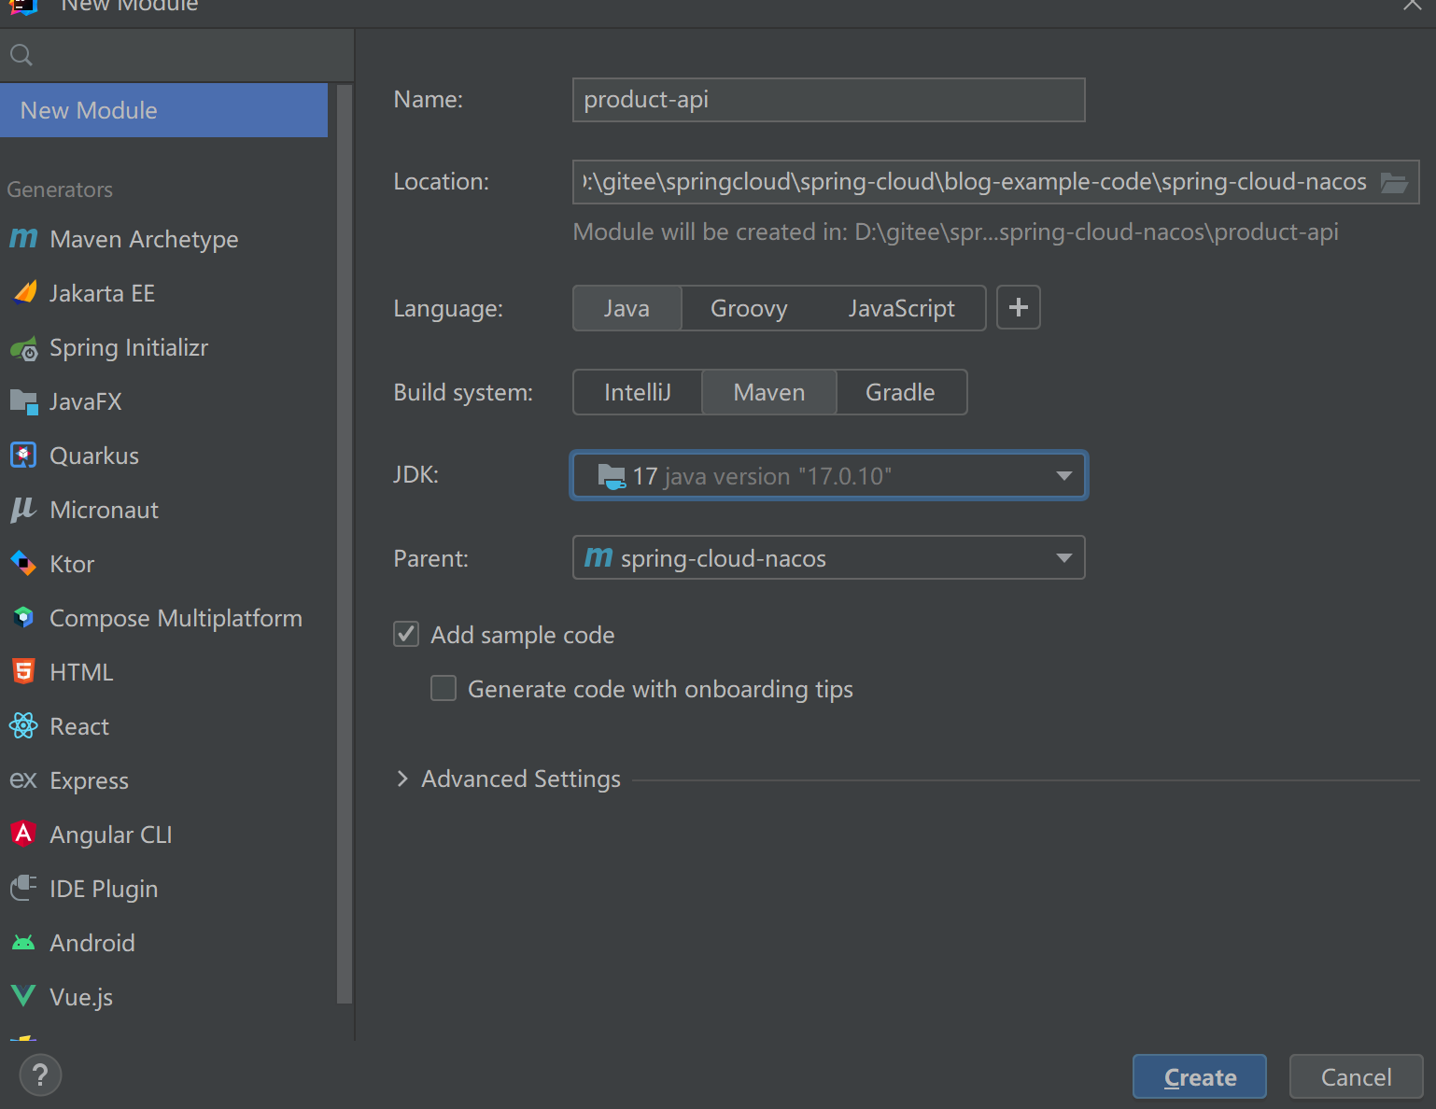Click the React atom icon
Image resolution: width=1436 pixels, height=1109 pixels.
[23, 725]
